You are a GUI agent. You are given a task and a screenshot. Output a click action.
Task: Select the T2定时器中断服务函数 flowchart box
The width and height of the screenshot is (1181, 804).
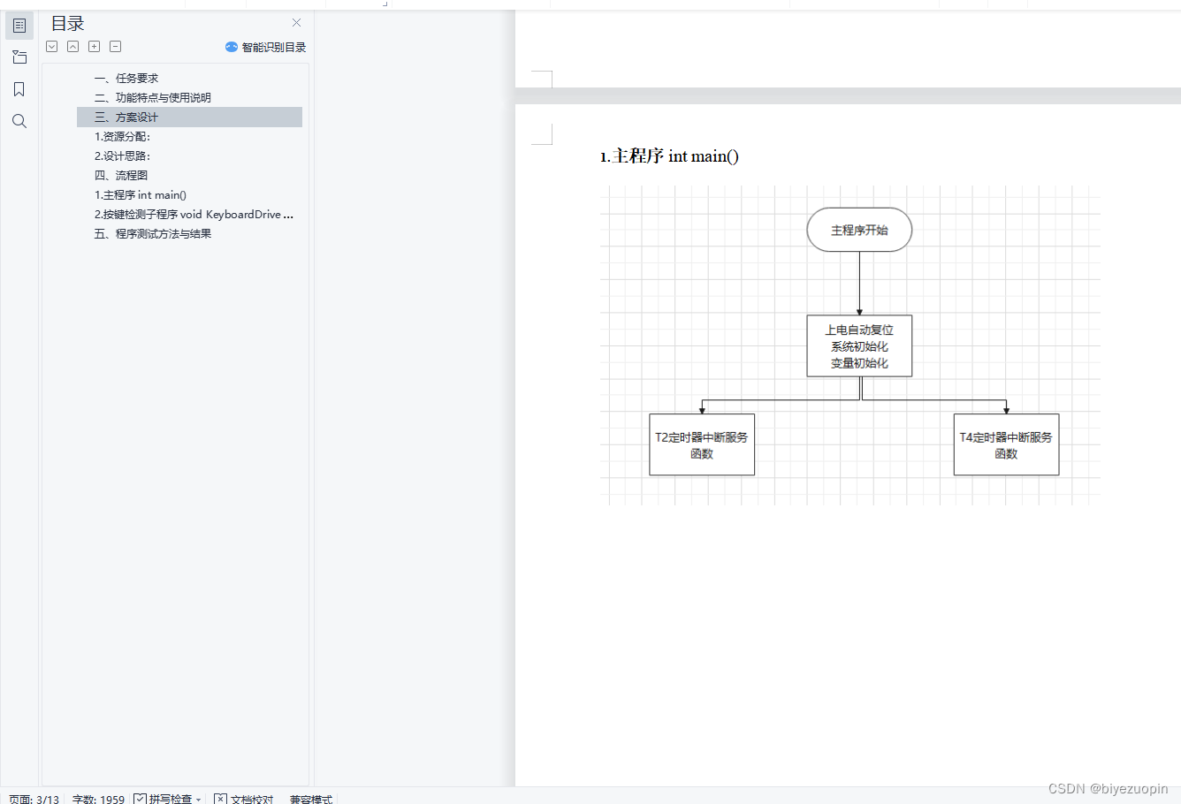(x=702, y=444)
